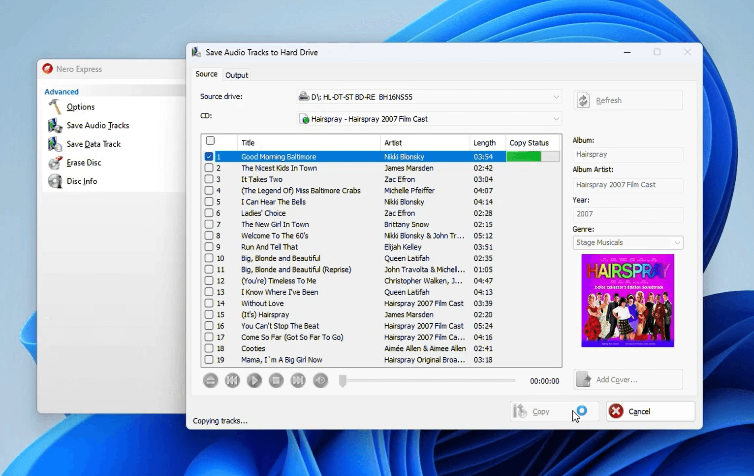Check track 10 Big, Blonde and Beautiful
The height and width of the screenshot is (476, 754).
(x=209, y=258)
